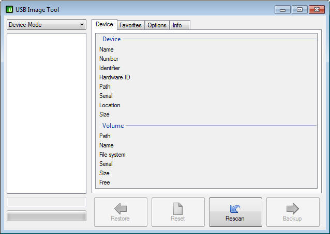The width and height of the screenshot is (330, 234).
Task: Click the Reset button
Action: tap(178, 212)
